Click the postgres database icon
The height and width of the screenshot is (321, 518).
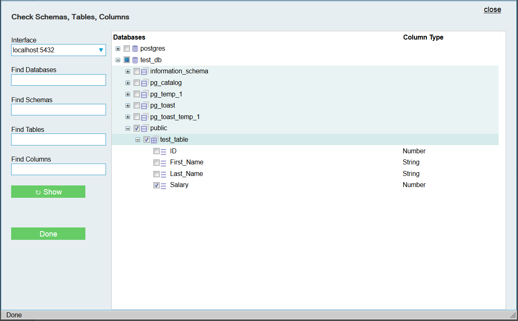(x=135, y=49)
